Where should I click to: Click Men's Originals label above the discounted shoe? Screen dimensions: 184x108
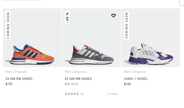tap(75, 72)
